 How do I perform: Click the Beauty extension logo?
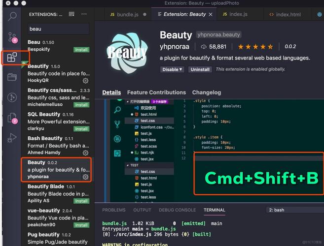(127, 53)
